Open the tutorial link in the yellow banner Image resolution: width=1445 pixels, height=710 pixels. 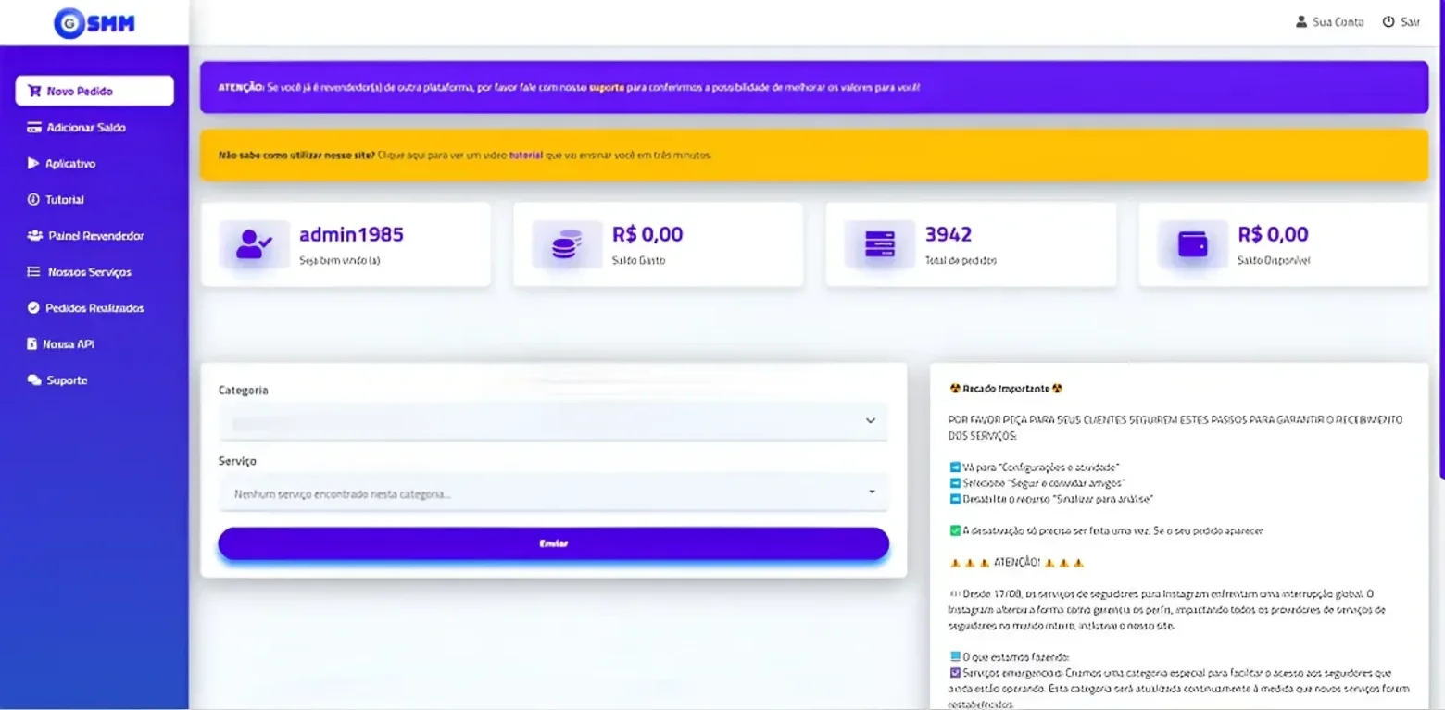tap(526, 156)
